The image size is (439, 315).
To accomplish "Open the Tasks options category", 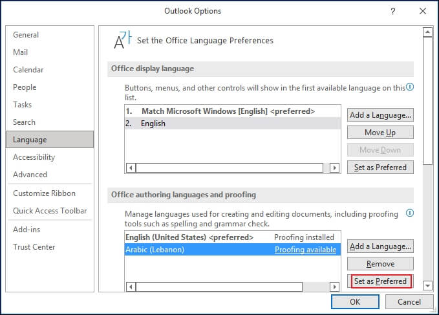I will pyautogui.click(x=50, y=105).
